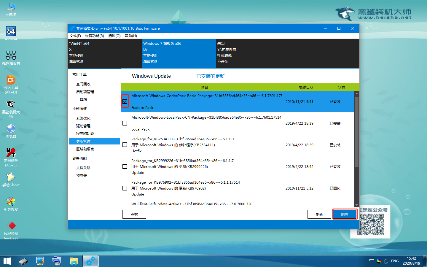Open the 黑鲨装机大师 desktop shortcut

(x=11, y=109)
